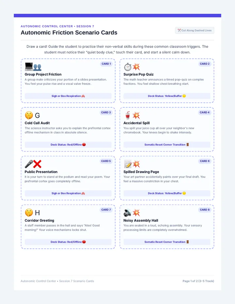235x304 pixels.
Task: Select the CARD 7 badge label
Action: coord(106,210)
